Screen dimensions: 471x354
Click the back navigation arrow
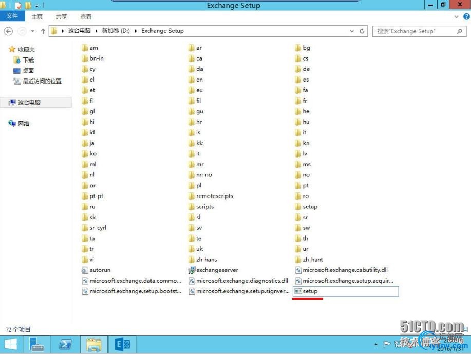click(x=8, y=31)
